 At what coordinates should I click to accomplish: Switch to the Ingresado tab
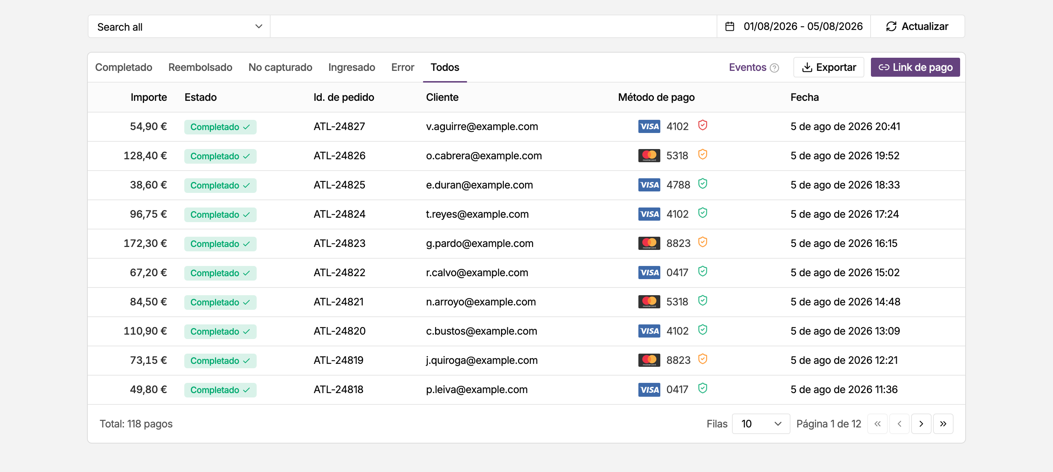point(351,67)
